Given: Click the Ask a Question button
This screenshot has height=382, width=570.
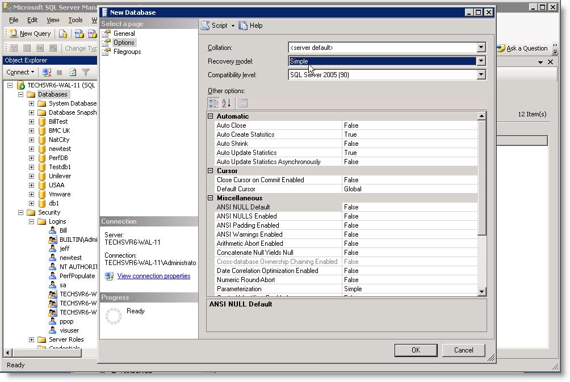Looking at the screenshot, I should pyautogui.click(x=522, y=48).
